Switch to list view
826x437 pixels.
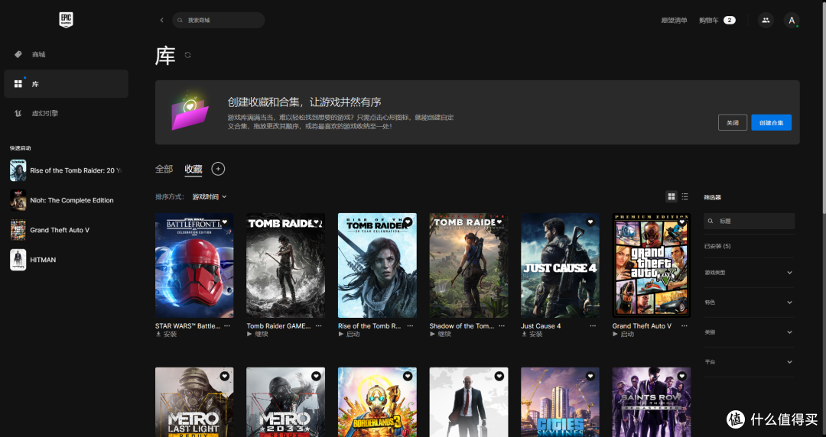click(x=685, y=196)
